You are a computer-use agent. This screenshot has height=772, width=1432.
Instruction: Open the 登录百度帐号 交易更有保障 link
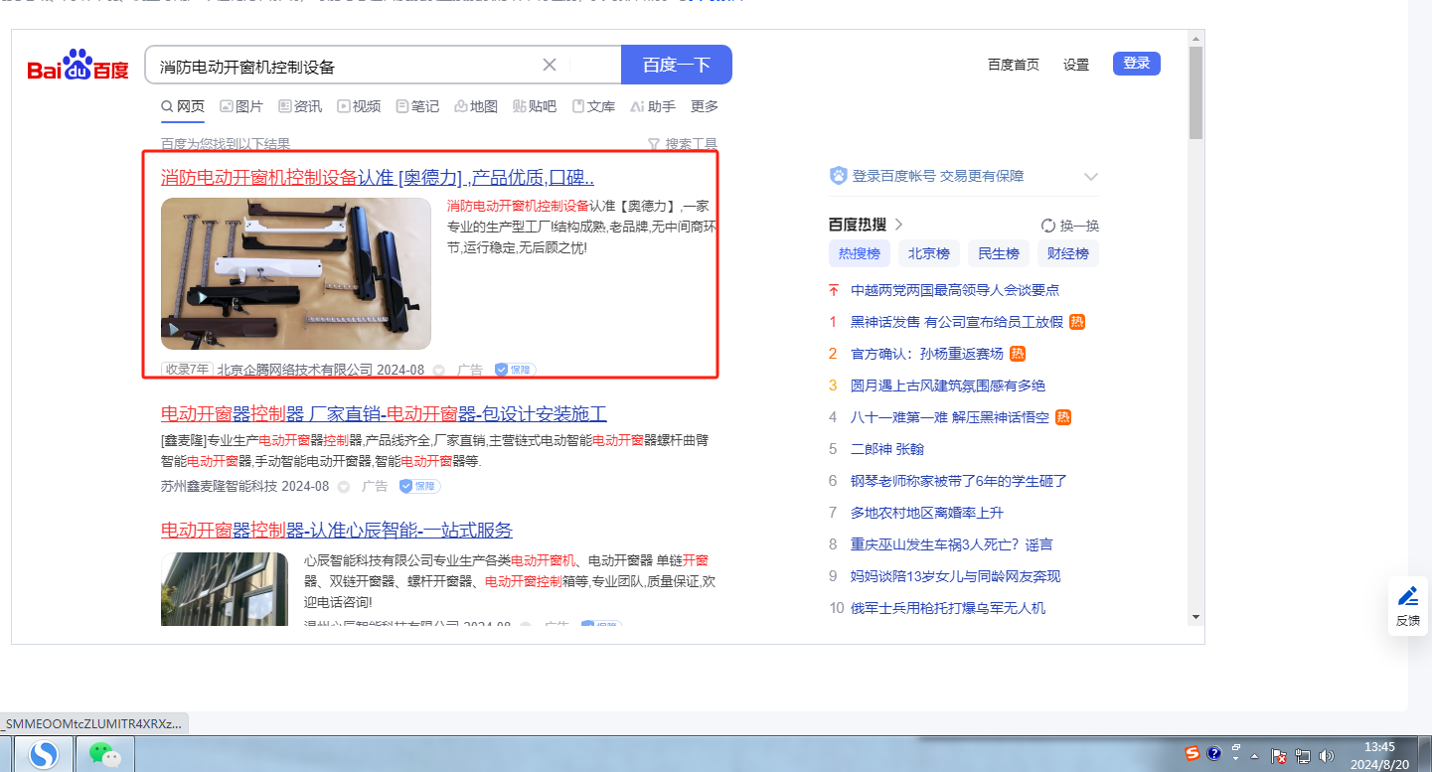coord(937,176)
